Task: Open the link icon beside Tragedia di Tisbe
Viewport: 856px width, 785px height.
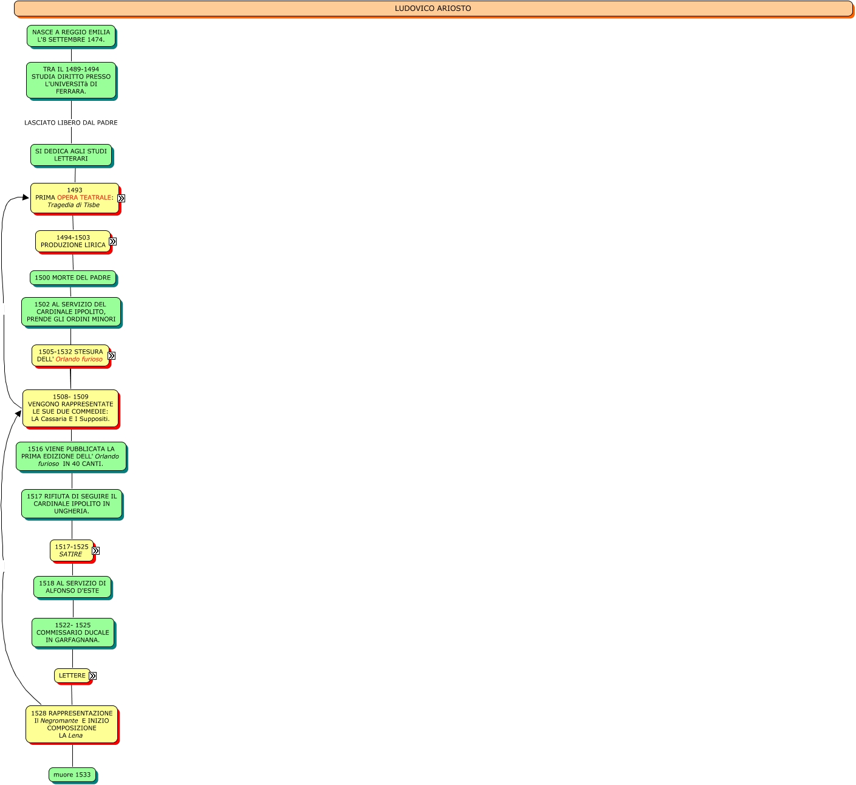Action: coord(121,198)
